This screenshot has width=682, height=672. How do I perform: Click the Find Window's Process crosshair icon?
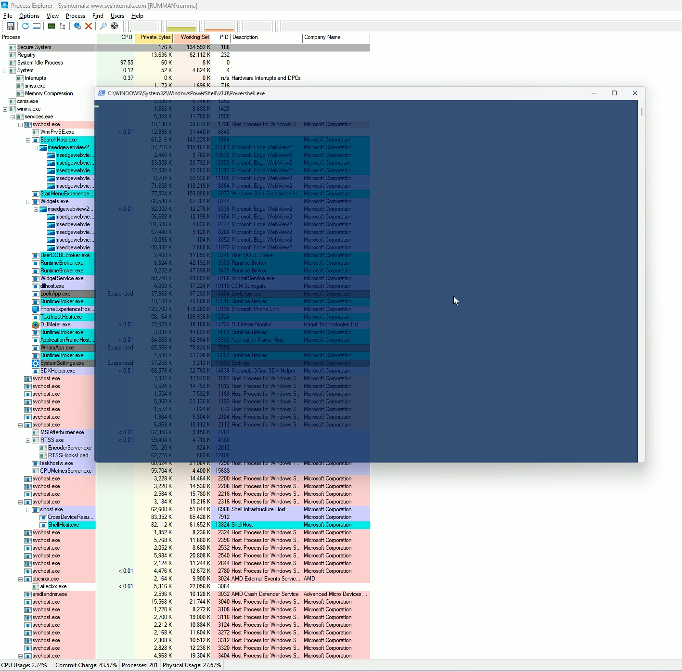tap(114, 26)
